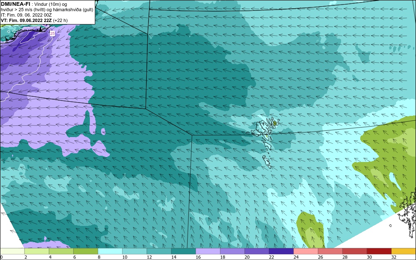Click the legend scale label "26"
Viewport: 416px width, 260px height.
[320, 257]
